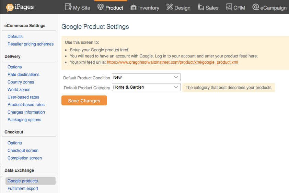Click the eCampaign at-sign icon
The height and width of the screenshot is (193, 289).
[256, 7]
